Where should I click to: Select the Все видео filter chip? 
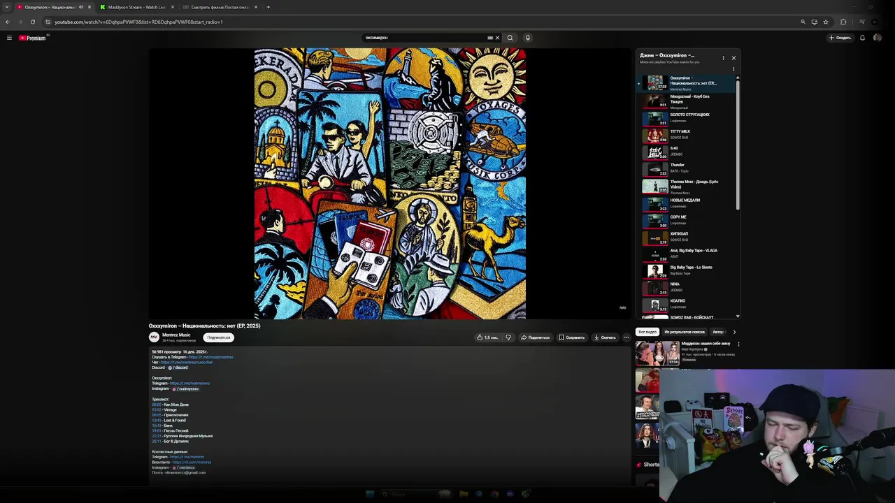647,332
